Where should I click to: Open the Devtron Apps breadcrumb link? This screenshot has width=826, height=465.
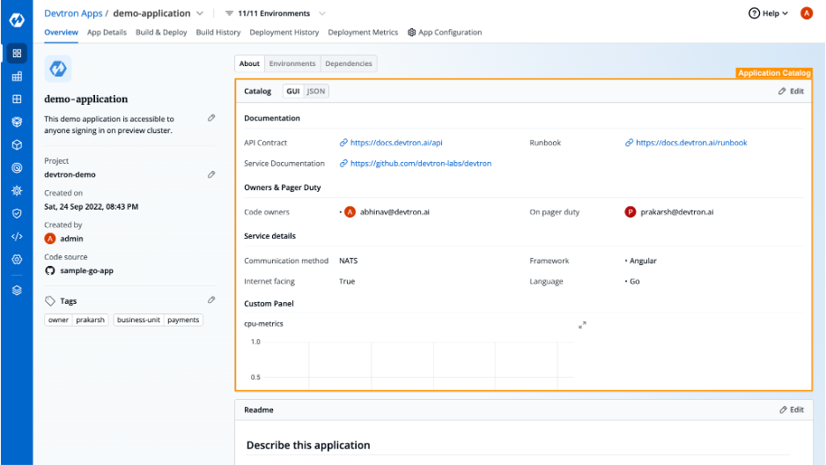pyautogui.click(x=73, y=13)
